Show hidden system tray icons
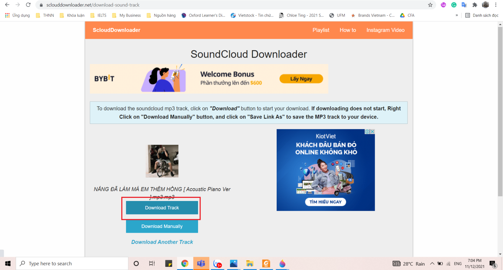 point(432,264)
